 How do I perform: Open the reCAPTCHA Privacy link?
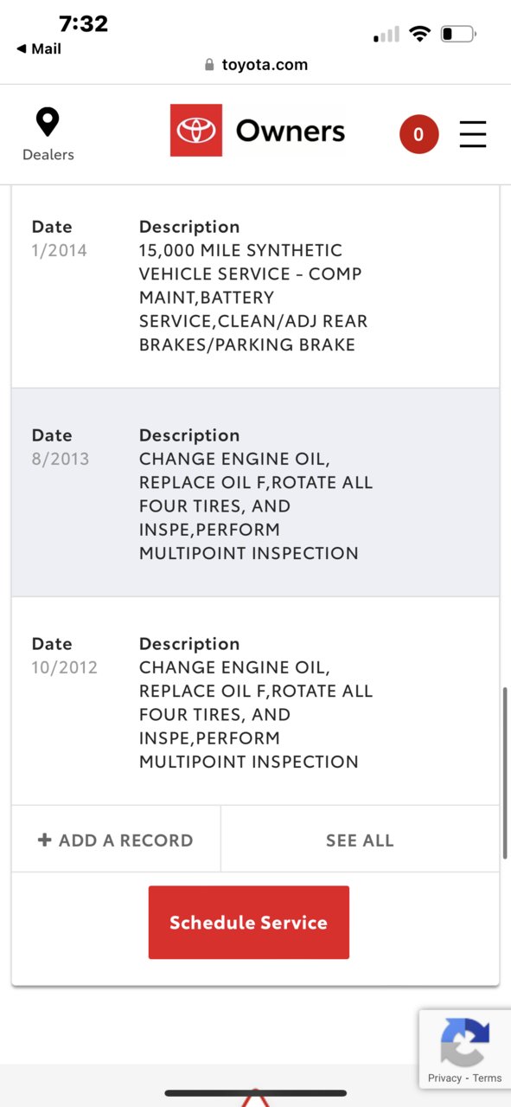[x=444, y=1078]
